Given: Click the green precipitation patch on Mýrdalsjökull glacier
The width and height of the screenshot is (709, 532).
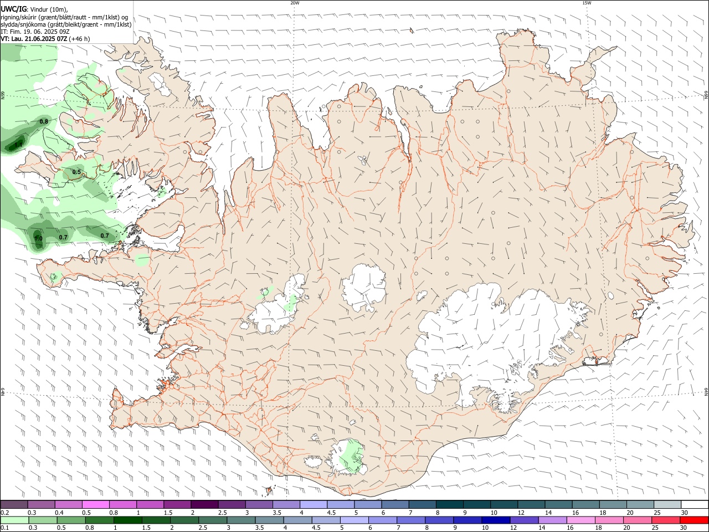Looking at the screenshot, I should 351,456.
